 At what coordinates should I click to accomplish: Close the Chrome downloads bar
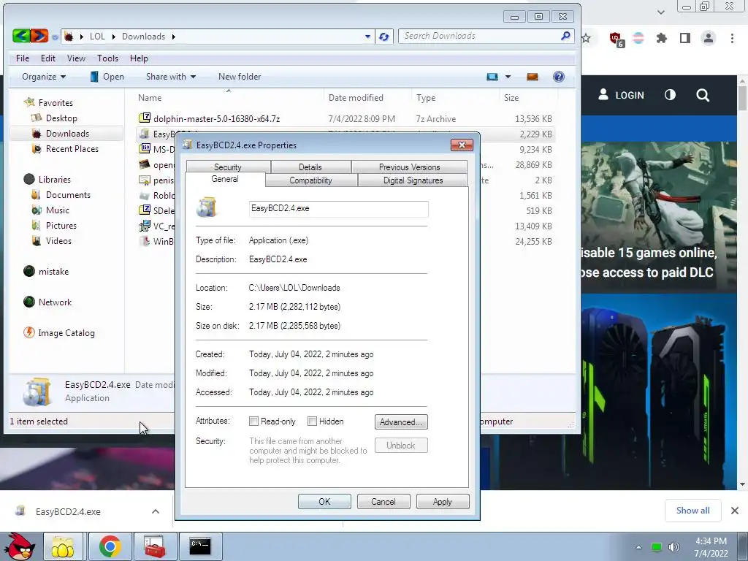point(735,511)
